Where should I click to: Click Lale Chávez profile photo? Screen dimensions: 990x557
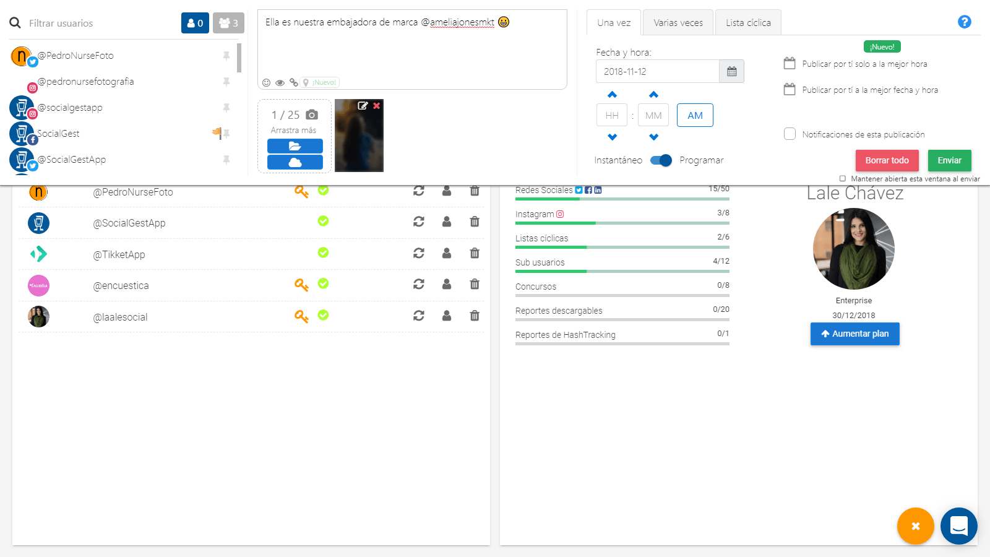(x=854, y=249)
